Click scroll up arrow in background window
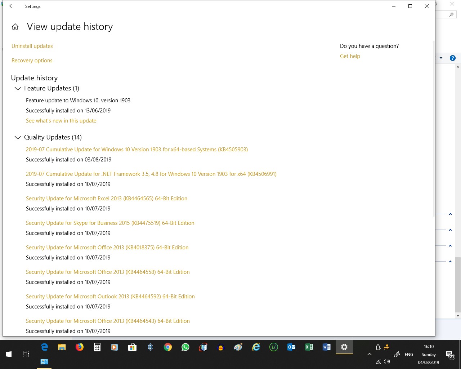 [x=458, y=67]
